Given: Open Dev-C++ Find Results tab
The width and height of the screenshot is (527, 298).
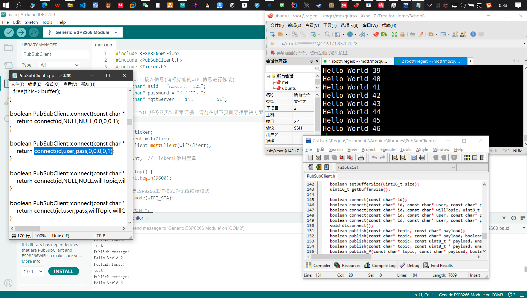Looking at the screenshot, I should pos(438,265).
